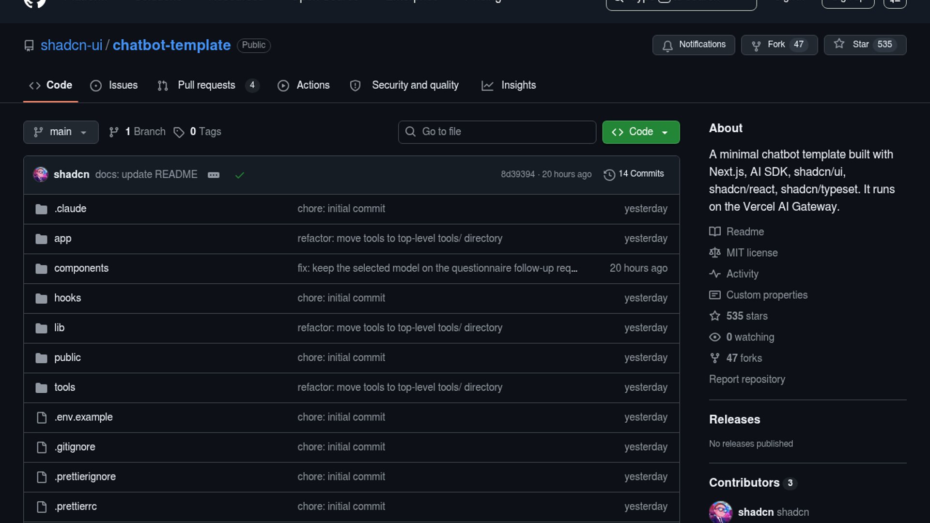Open the components folder
This screenshot has width=930, height=523.
coord(81,268)
